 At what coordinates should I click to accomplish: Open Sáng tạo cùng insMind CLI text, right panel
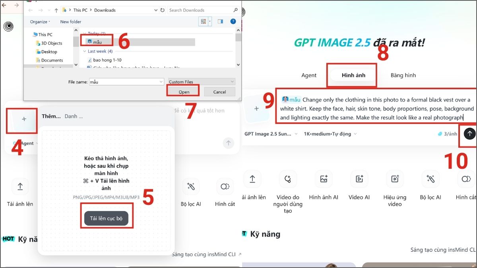click(444, 250)
